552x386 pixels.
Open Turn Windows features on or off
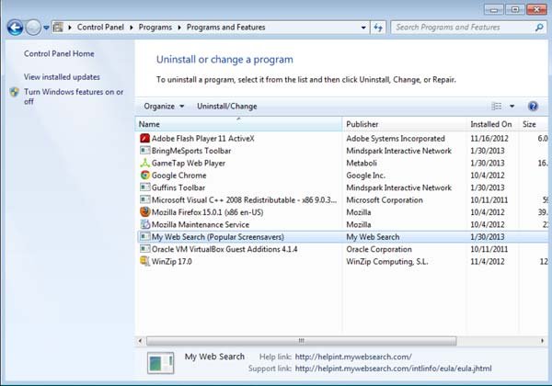pos(74,96)
